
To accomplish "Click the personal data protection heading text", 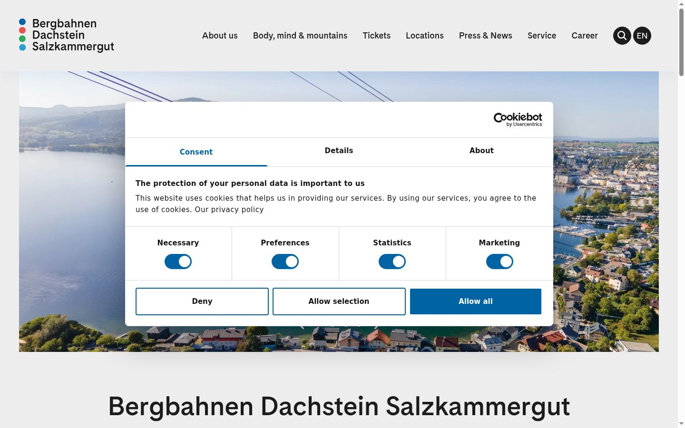I will point(250,184).
